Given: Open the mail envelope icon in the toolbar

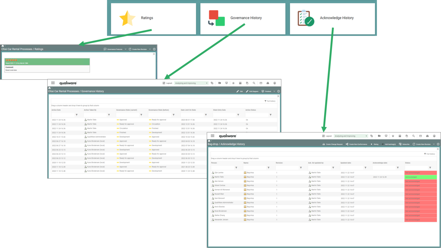Looking at the screenshot, I should point(261,83).
